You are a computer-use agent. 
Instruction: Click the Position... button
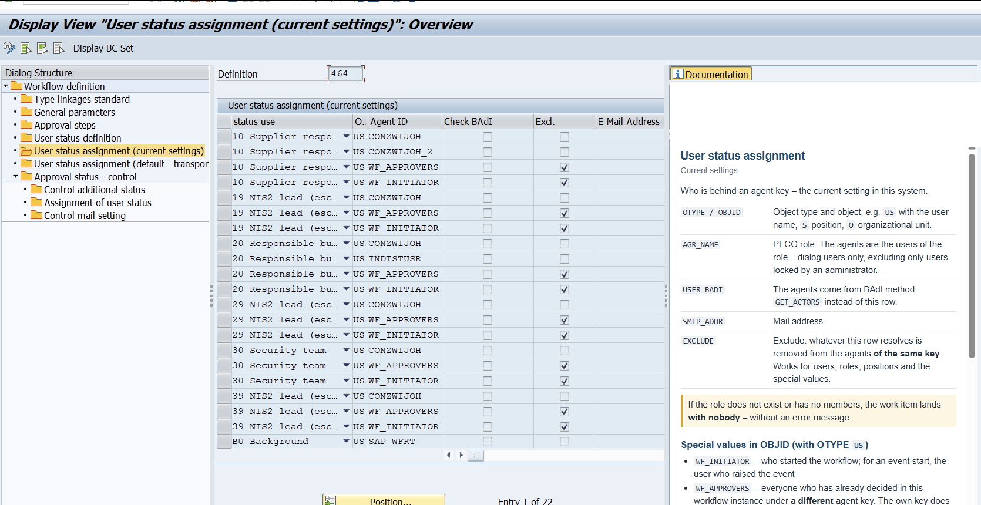pos(384,500)
